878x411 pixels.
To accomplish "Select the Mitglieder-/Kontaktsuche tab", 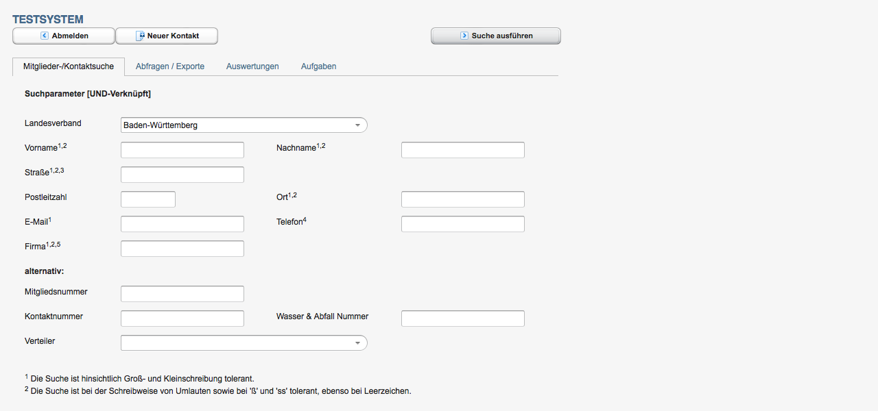I will [x=69, y=66].
